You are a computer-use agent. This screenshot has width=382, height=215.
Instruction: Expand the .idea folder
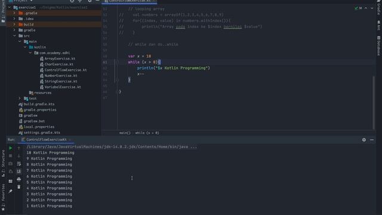coord(14,19)
